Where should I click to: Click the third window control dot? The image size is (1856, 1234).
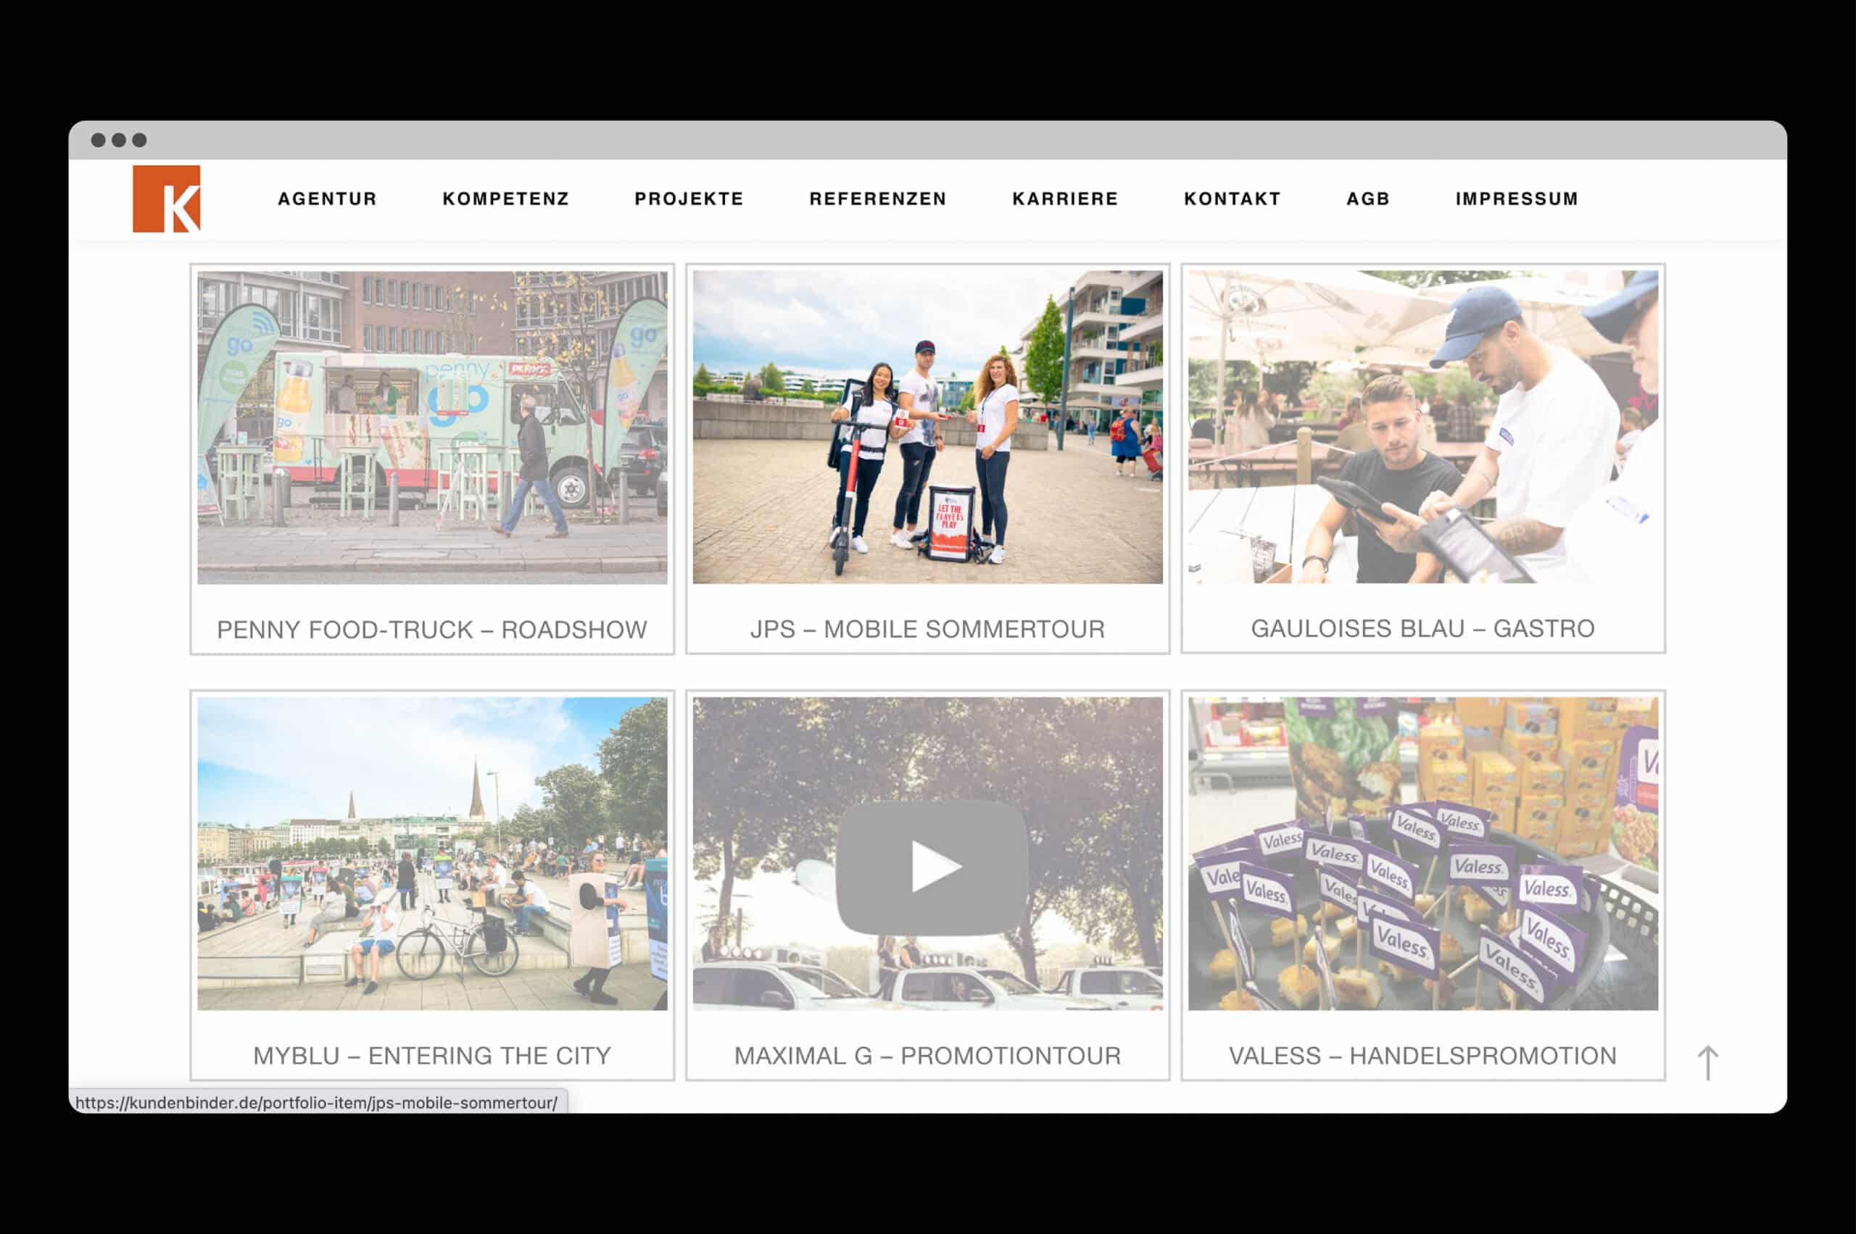[x=139, y=140]
